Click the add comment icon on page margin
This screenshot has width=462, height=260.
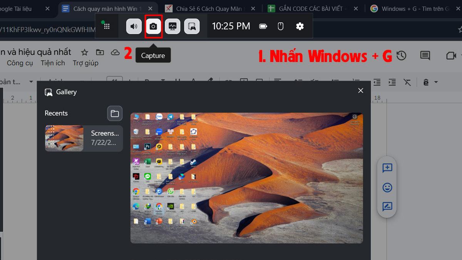click(387, 168)
